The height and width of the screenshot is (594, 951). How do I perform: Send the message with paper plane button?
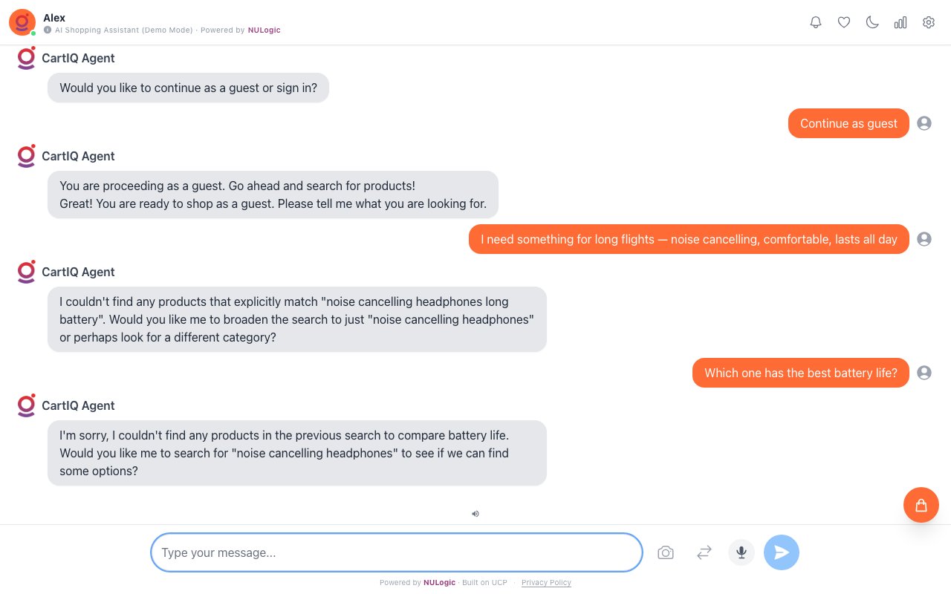coord(782,552)
